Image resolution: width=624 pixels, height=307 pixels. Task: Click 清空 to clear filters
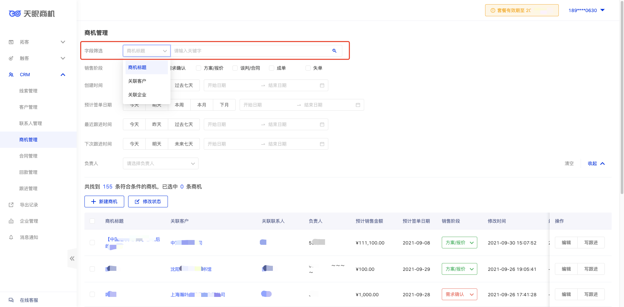point(569,163)
